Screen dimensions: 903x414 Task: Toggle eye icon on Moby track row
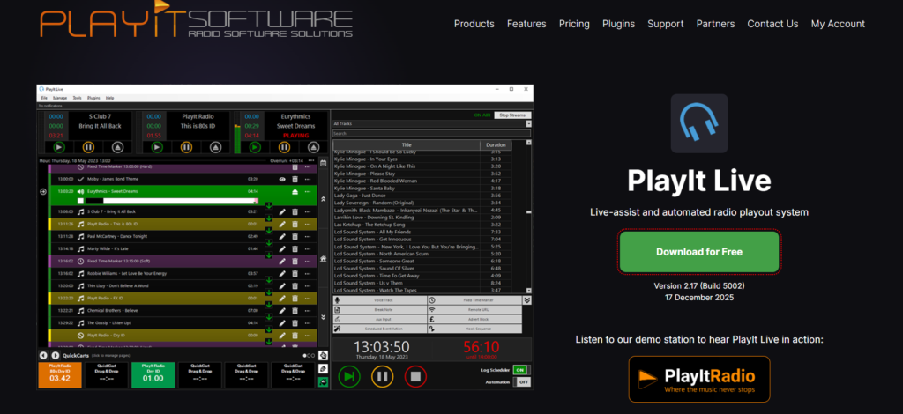282,179
